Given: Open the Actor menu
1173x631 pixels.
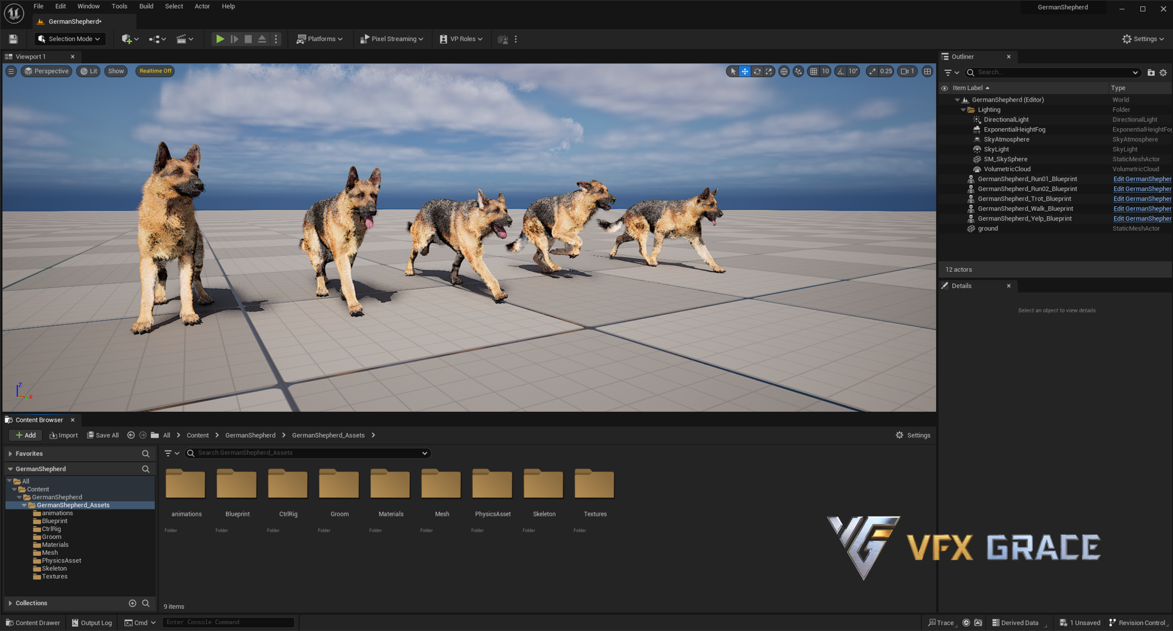Looking at the screenshot, I should (x=202, y=6).
